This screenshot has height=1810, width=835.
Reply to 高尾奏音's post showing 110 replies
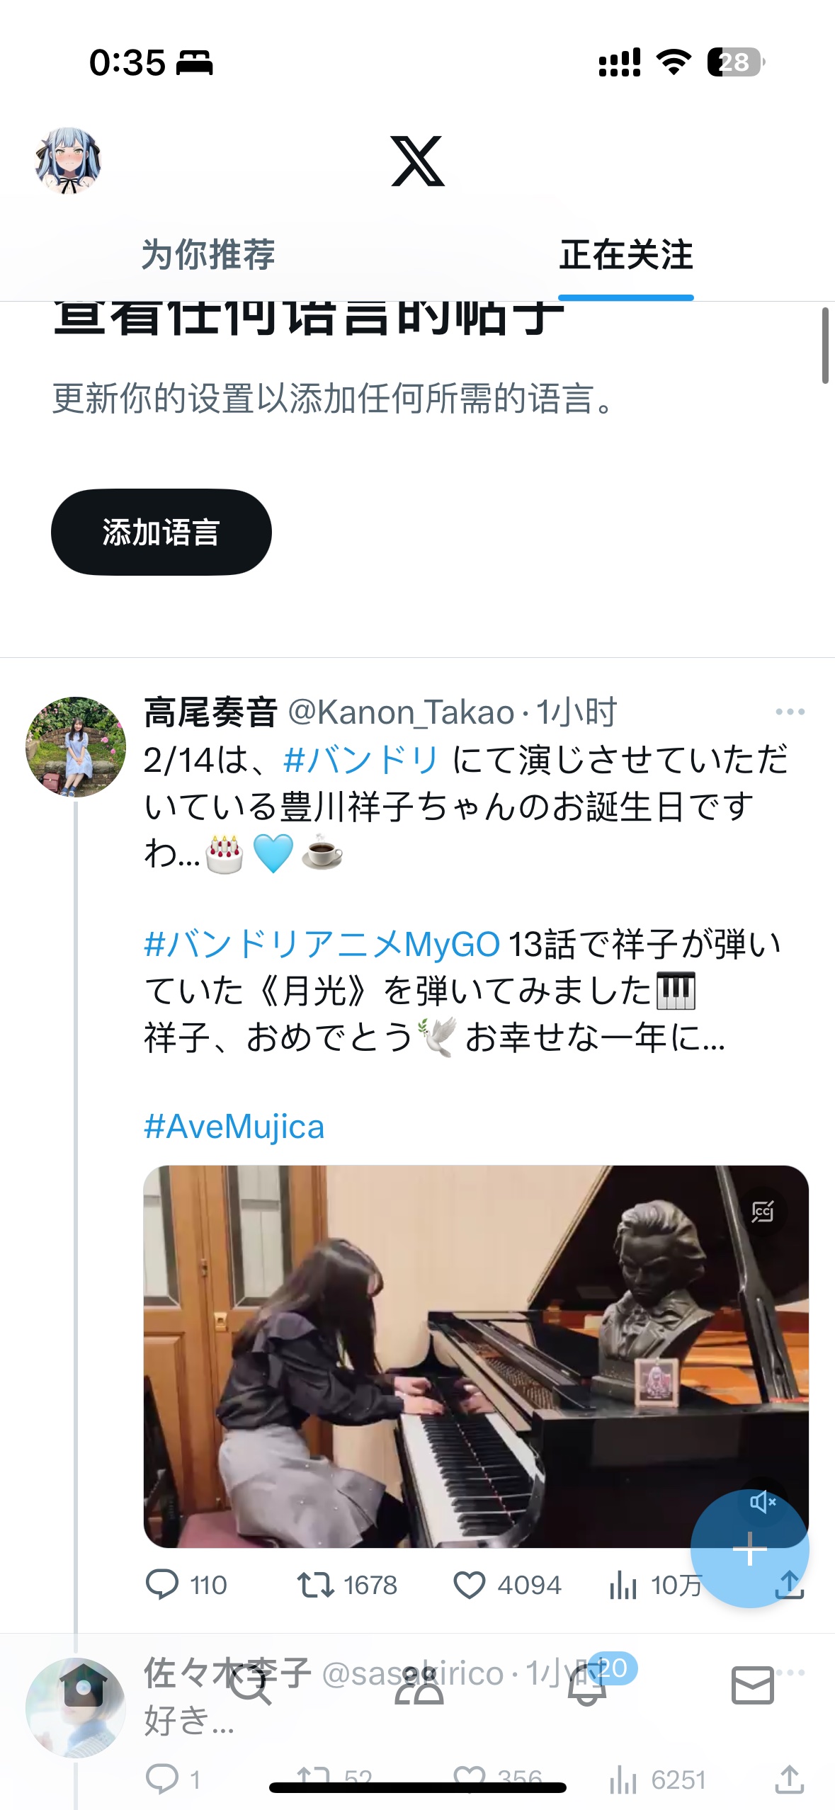coord(162,1585)
